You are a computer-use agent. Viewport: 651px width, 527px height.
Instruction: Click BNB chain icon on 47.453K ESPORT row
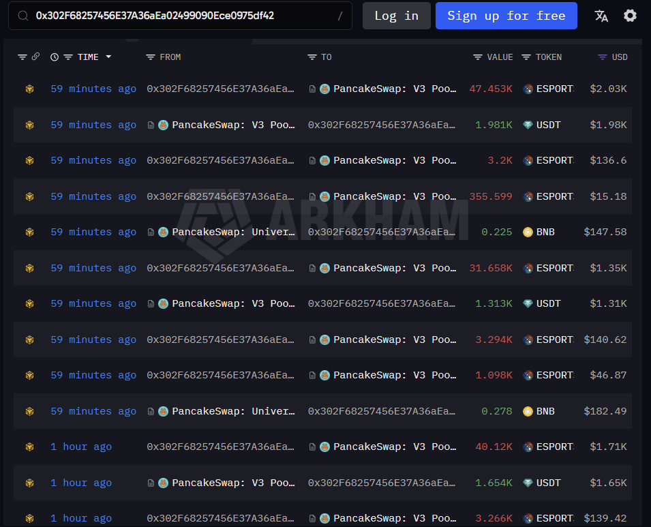point(29,89)
